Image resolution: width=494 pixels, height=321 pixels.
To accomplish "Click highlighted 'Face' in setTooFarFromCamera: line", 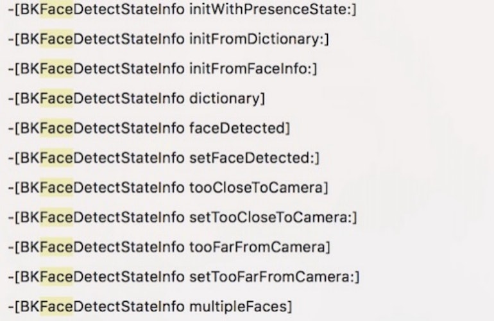I will (x=56, y=276).
